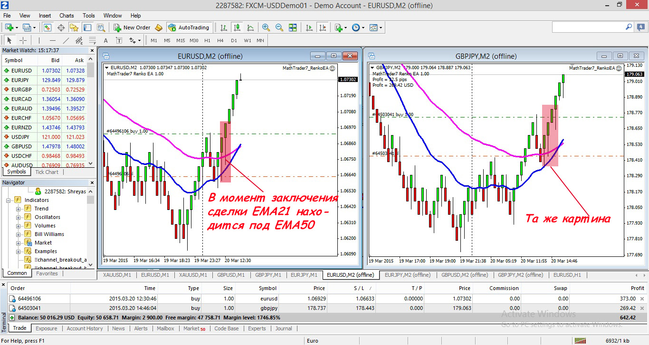Select the equidistant channel tool

pos(79,40)
